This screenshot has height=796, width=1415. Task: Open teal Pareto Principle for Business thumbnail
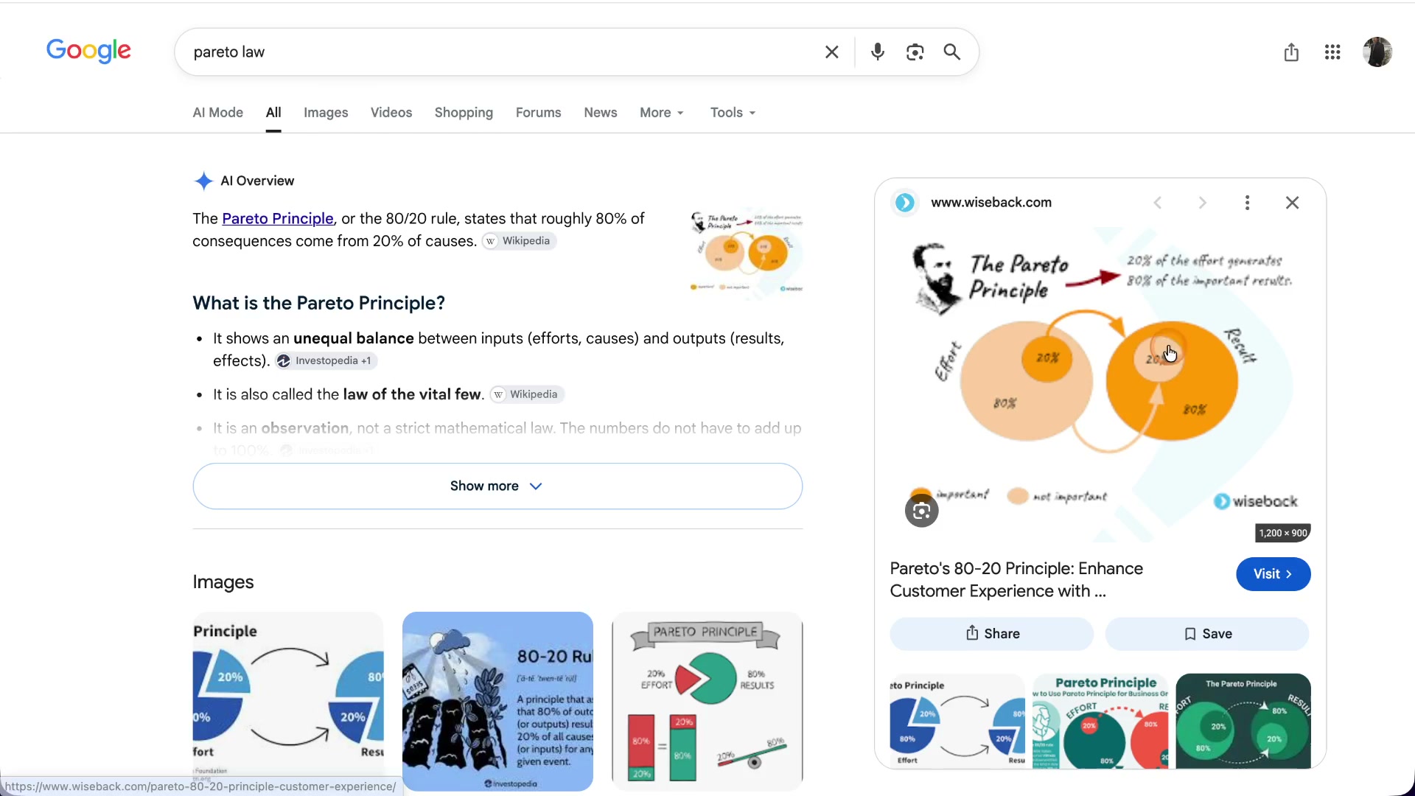point(1100,721)
